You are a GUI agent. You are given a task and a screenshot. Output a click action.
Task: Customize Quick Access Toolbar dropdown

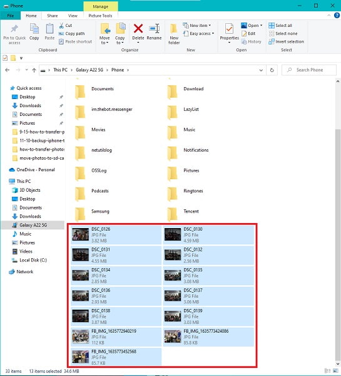pos(21,58)
